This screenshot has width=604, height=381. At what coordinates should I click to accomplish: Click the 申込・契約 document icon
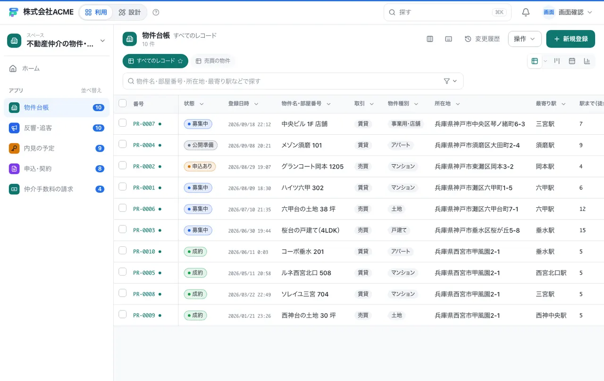[x=14, y=169]
